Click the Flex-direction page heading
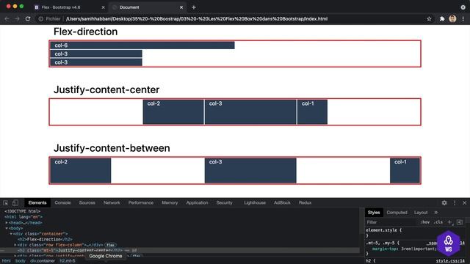470x264 pixels. [x=85, y=32]
